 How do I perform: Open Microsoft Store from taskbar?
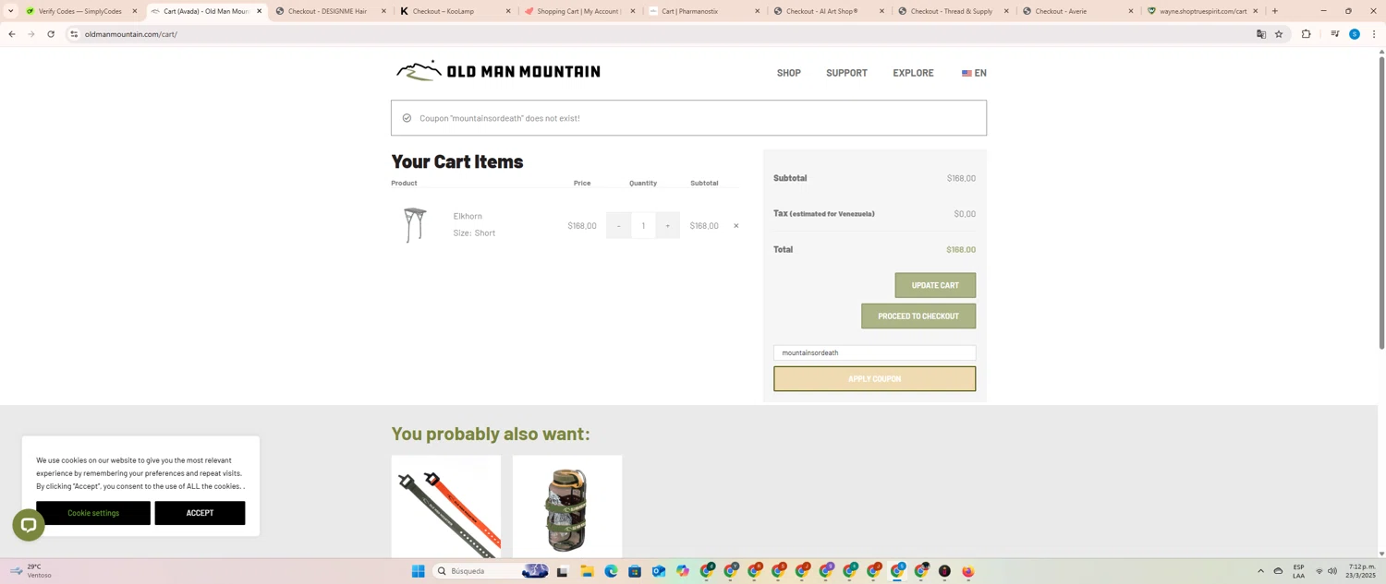[x=635, y=571]
